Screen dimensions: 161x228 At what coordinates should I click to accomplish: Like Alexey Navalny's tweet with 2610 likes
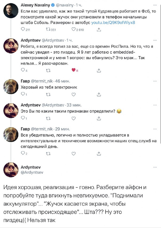coord(74,30)
